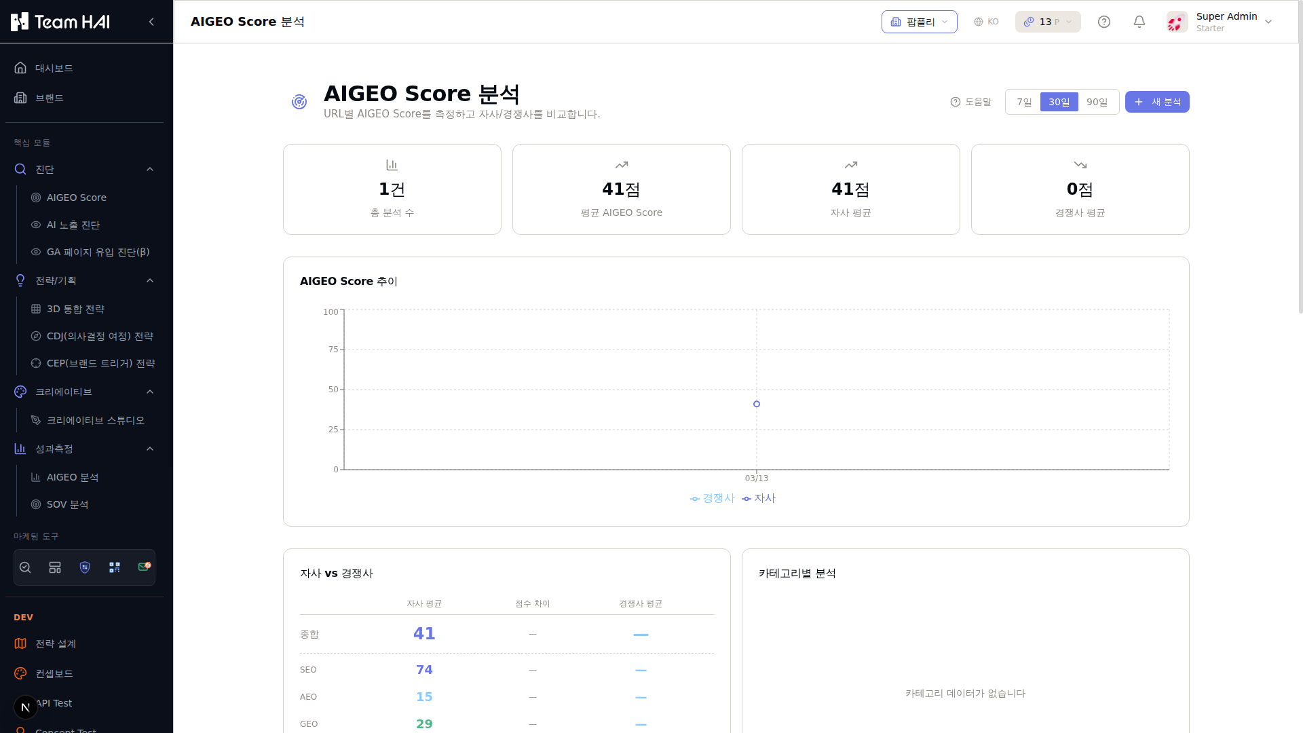Open 대시보드 in the sidebar
This screenshot has width=1303, height=733.
84,68
